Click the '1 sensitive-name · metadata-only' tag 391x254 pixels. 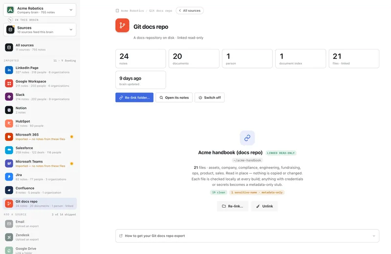pos(257,192)
